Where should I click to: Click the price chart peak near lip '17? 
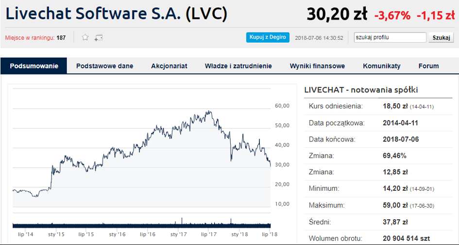209,112
